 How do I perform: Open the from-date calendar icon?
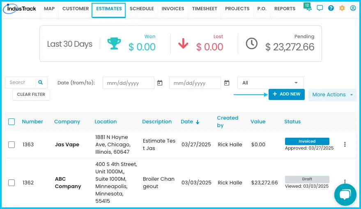[x=160, y=83]
